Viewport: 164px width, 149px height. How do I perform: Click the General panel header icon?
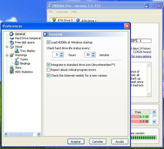[46, 34]
